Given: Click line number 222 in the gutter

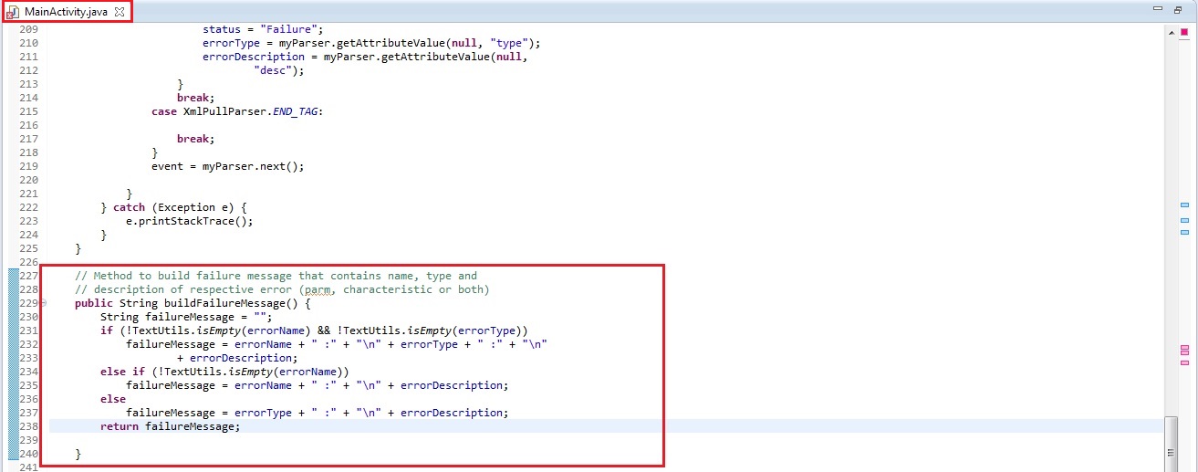Looking at the screenshot, I should (x=28, y=207).
